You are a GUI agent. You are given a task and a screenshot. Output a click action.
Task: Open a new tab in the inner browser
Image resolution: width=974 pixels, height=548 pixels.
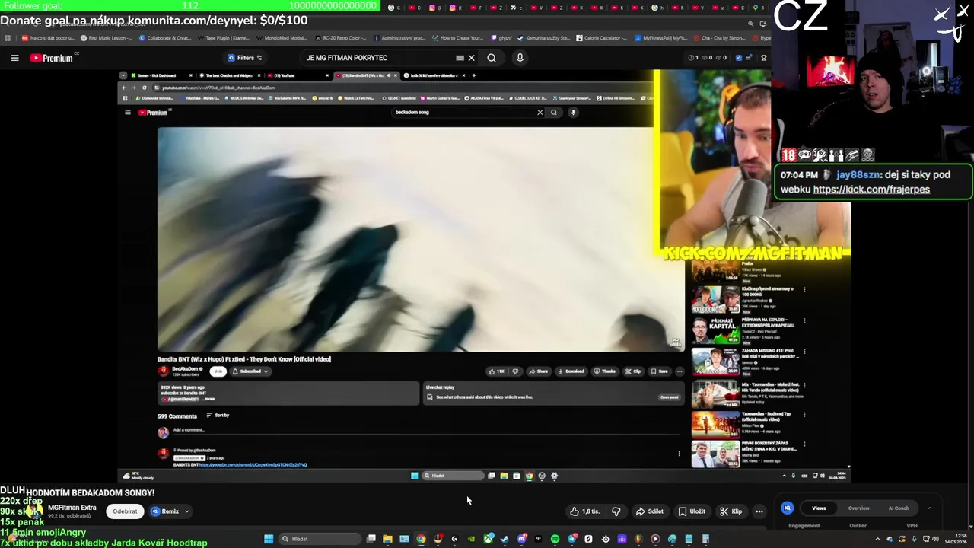point(474,75)
